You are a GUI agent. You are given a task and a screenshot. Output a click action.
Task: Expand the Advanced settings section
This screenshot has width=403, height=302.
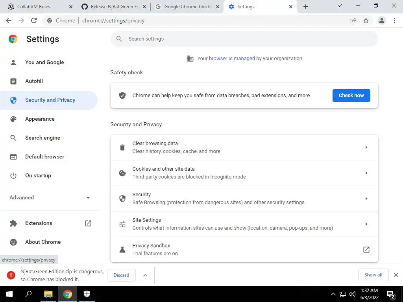[x=49, y=197]
